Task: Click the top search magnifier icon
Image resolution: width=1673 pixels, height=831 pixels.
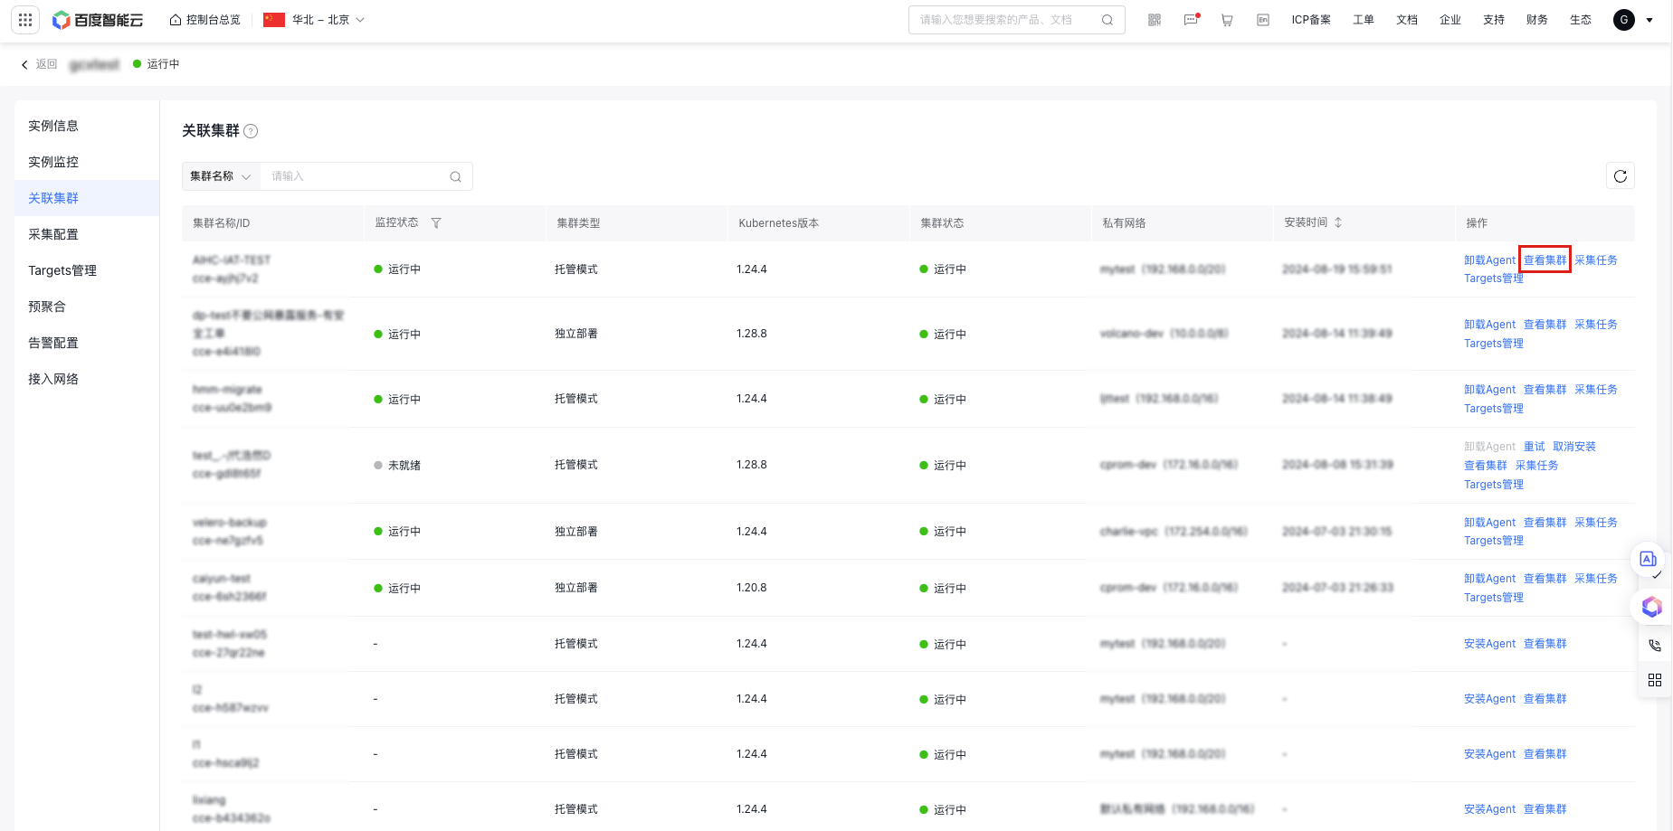Action: click(x=1107, y=20)
